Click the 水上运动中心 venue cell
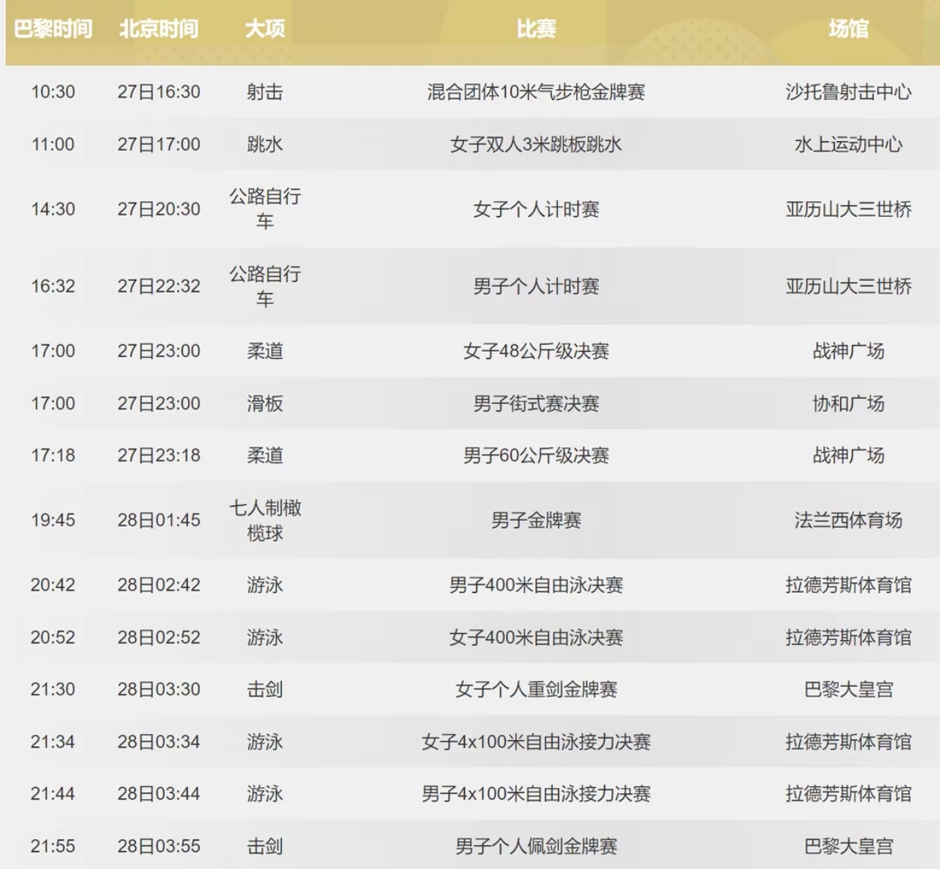 pyautogui.click(x=848, y=144)
